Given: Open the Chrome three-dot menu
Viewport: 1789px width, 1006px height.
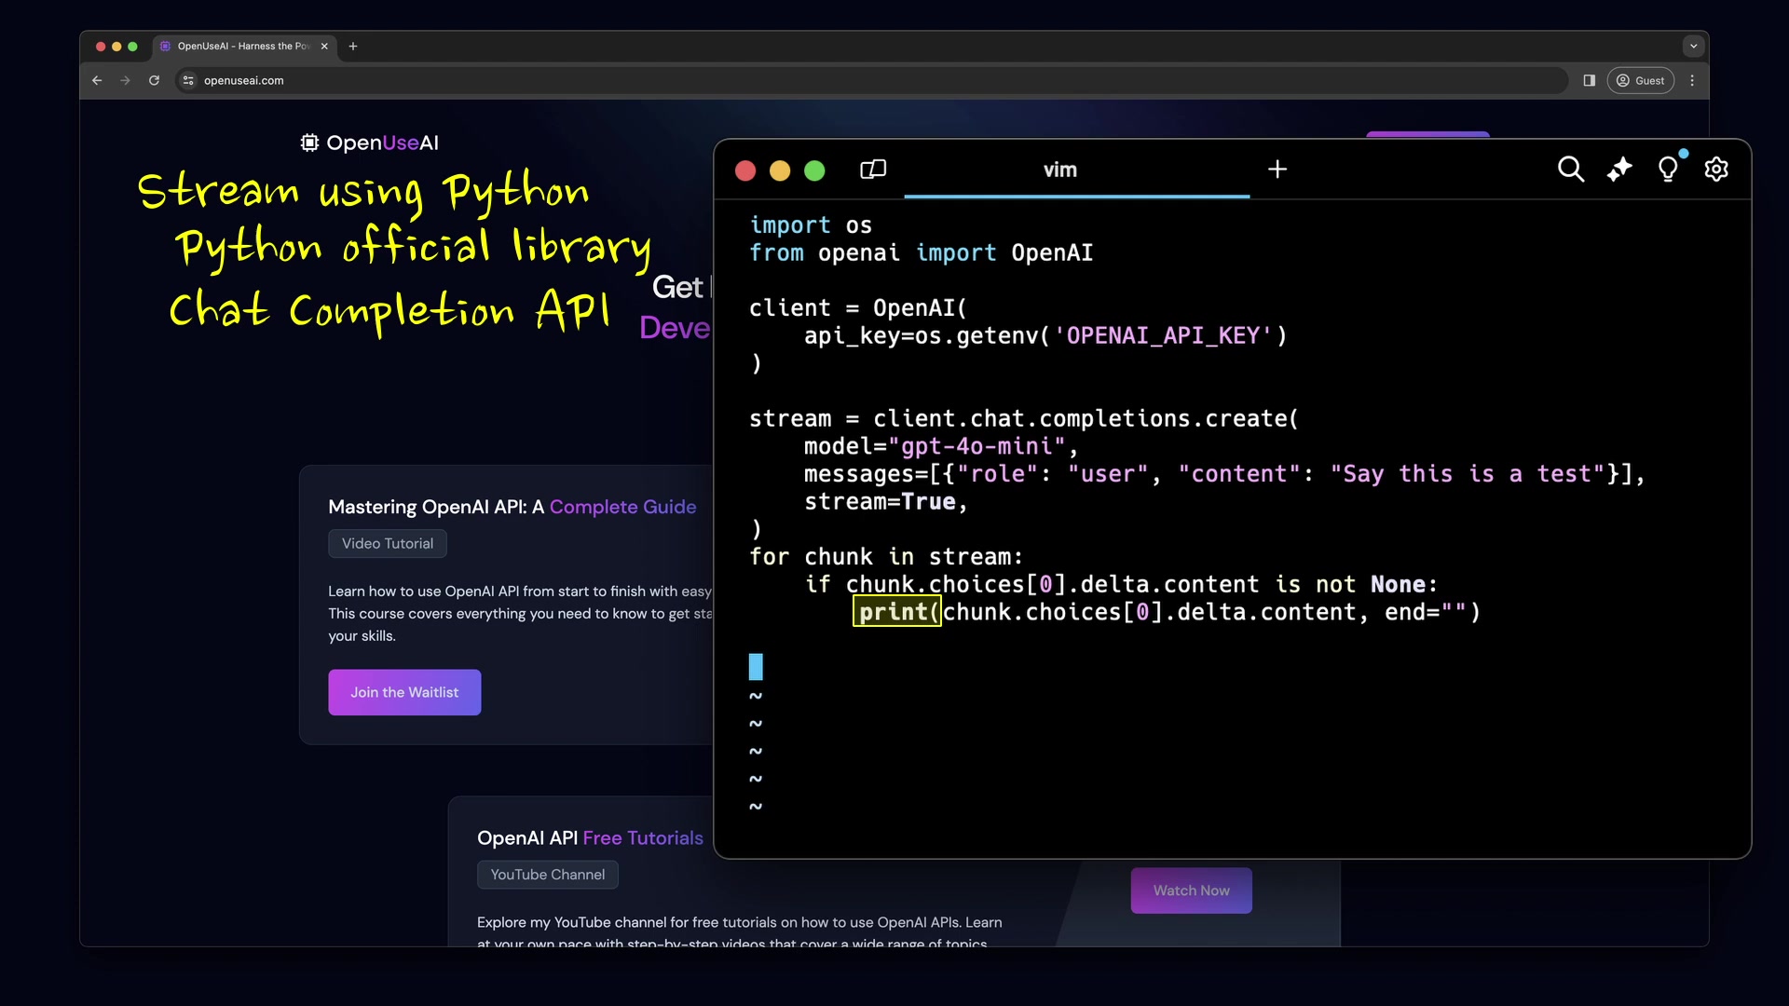Looking at the screenshot, I should [1692, 80].
